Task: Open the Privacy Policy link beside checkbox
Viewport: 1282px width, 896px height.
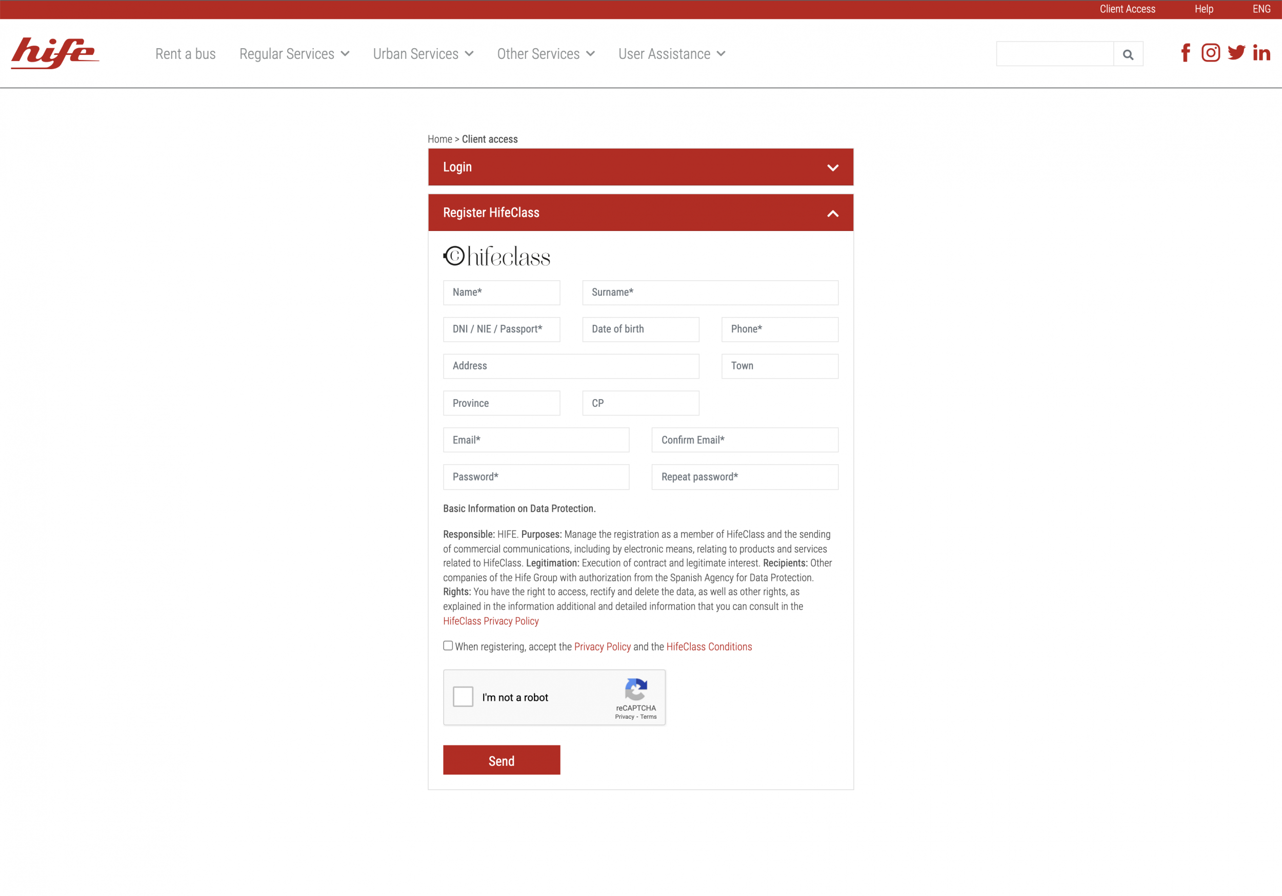Action: point(603,647)
